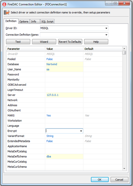Select the Server value 127.0.0.1
Screen dimensions: 133x186
pyautogui.click(x=53, y=95)
